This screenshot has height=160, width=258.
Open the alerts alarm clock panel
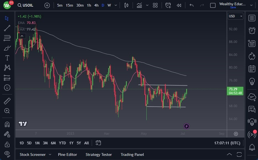point(252,31)
